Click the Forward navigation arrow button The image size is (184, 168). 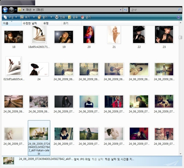pos(11,10)
